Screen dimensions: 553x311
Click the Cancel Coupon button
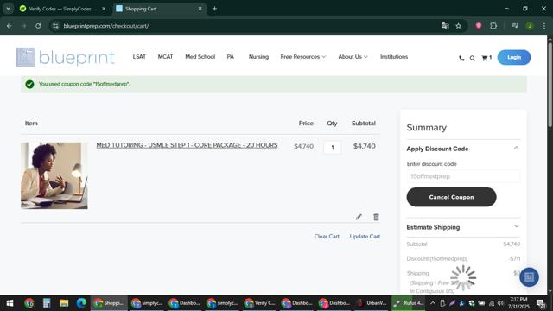pyautogui.click(x=451, y=197)
